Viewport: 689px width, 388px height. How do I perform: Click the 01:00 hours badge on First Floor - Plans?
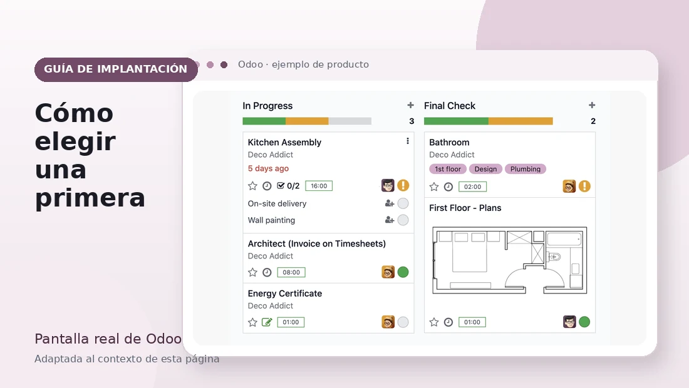coord(472,322)
